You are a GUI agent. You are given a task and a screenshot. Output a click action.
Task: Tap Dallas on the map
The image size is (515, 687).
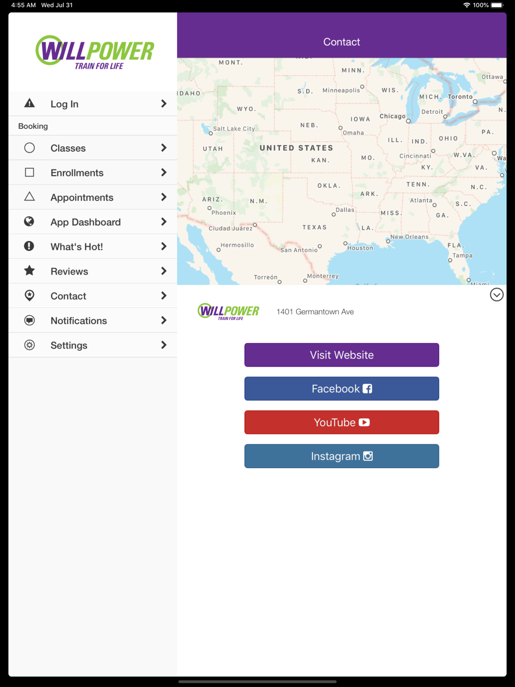click(345, 210)
